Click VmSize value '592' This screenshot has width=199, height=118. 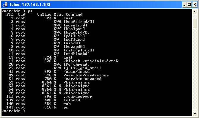(x=48, y=72)
